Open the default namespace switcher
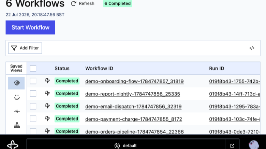The width and height of the screenshot is (266, 149). (x=126, y=146)
